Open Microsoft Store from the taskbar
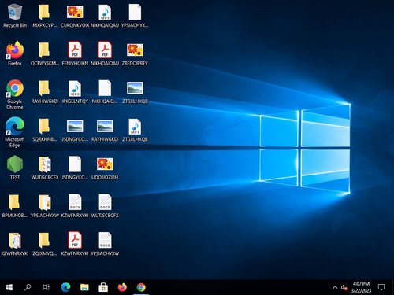 (x=103, y=287)
